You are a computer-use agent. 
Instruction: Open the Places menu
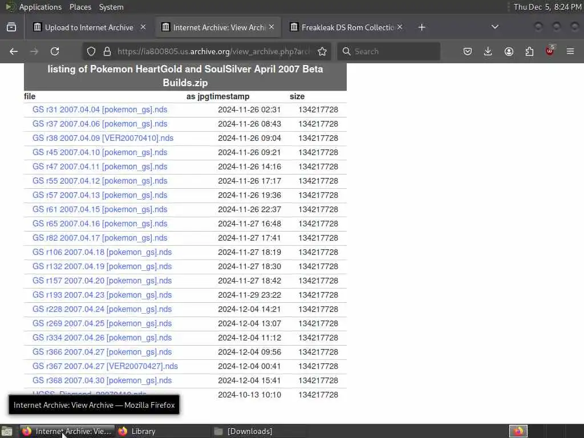(80, 7)
